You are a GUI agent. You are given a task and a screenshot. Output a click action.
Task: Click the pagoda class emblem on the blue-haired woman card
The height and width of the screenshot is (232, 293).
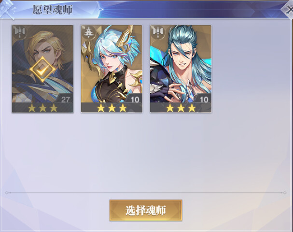(x=88, y=33)
